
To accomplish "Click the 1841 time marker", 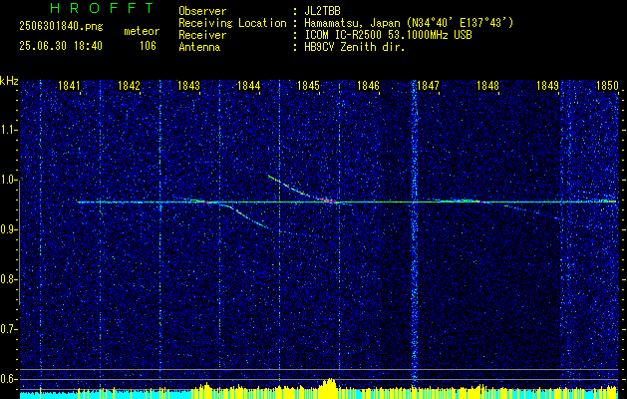I will point(69,85).
